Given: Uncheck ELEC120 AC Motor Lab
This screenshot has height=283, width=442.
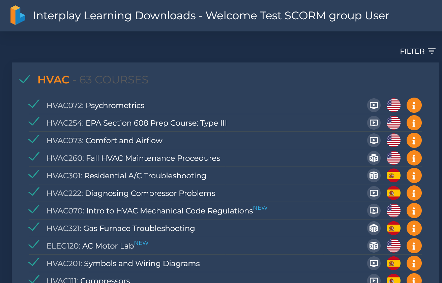Looking at the screenshot, I should point(34,245).
